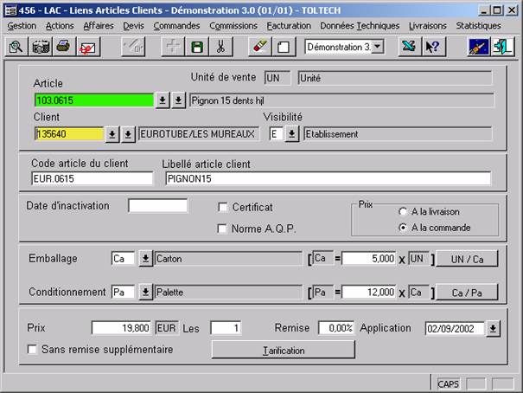
Task: Click the green Article code field 103.0615
Action: coord(94,100)
